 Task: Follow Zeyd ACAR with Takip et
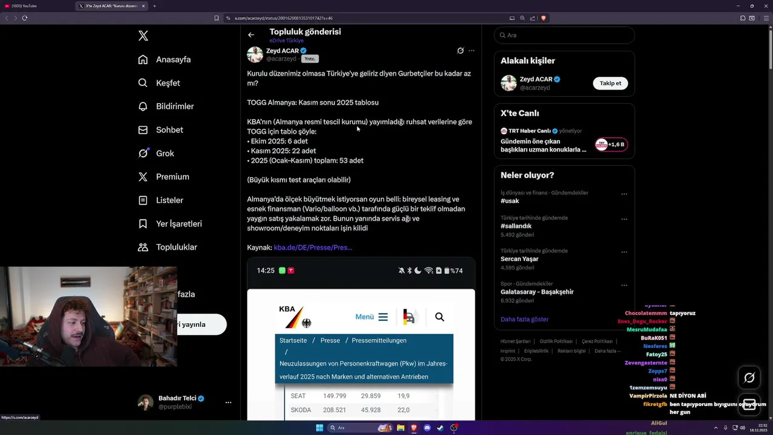point(610,83)
